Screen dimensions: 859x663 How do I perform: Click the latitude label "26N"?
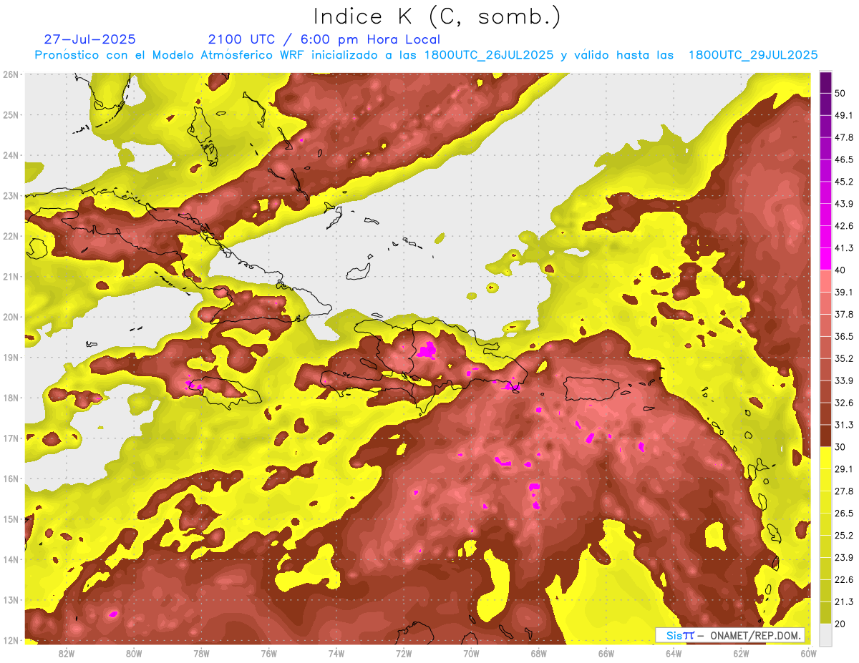[10, 74]
